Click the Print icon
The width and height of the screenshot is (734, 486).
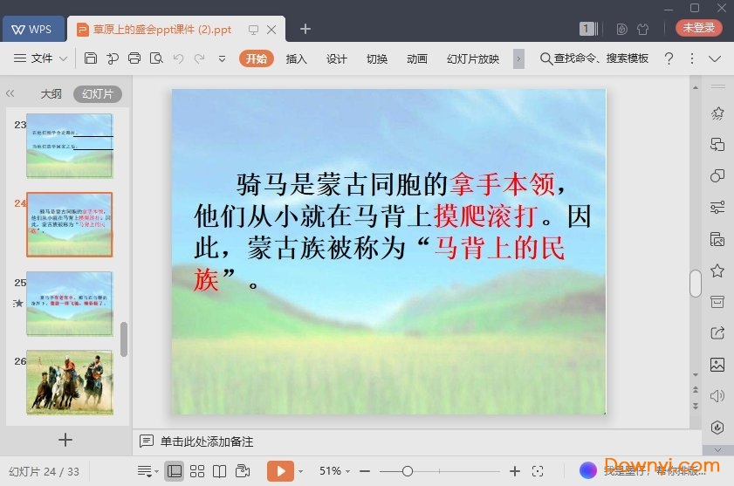(x=134, y=58)
